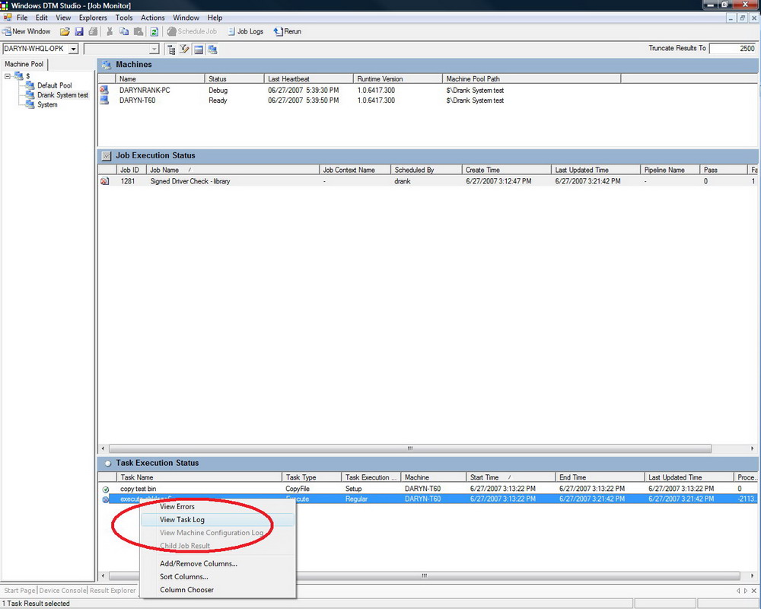Click the Task Execution Status header circle
761x609 pixels.
click(108, 464)
